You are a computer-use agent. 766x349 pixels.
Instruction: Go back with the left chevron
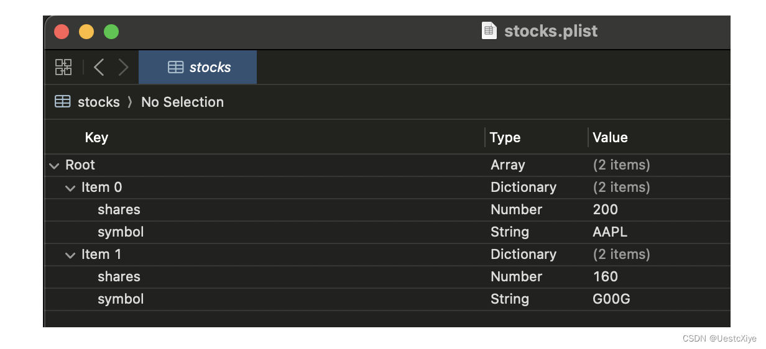98,67
